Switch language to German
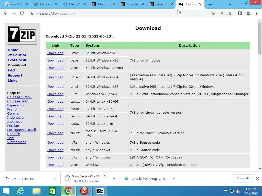Image resolution: width=262 pixels, height=196 pixels. pyautogui.click(x=14, y=114)
